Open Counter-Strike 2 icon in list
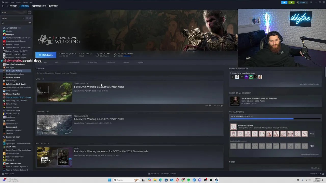This screenshot has height=183, width=326. pyautogui.click(x=4, y=114)
